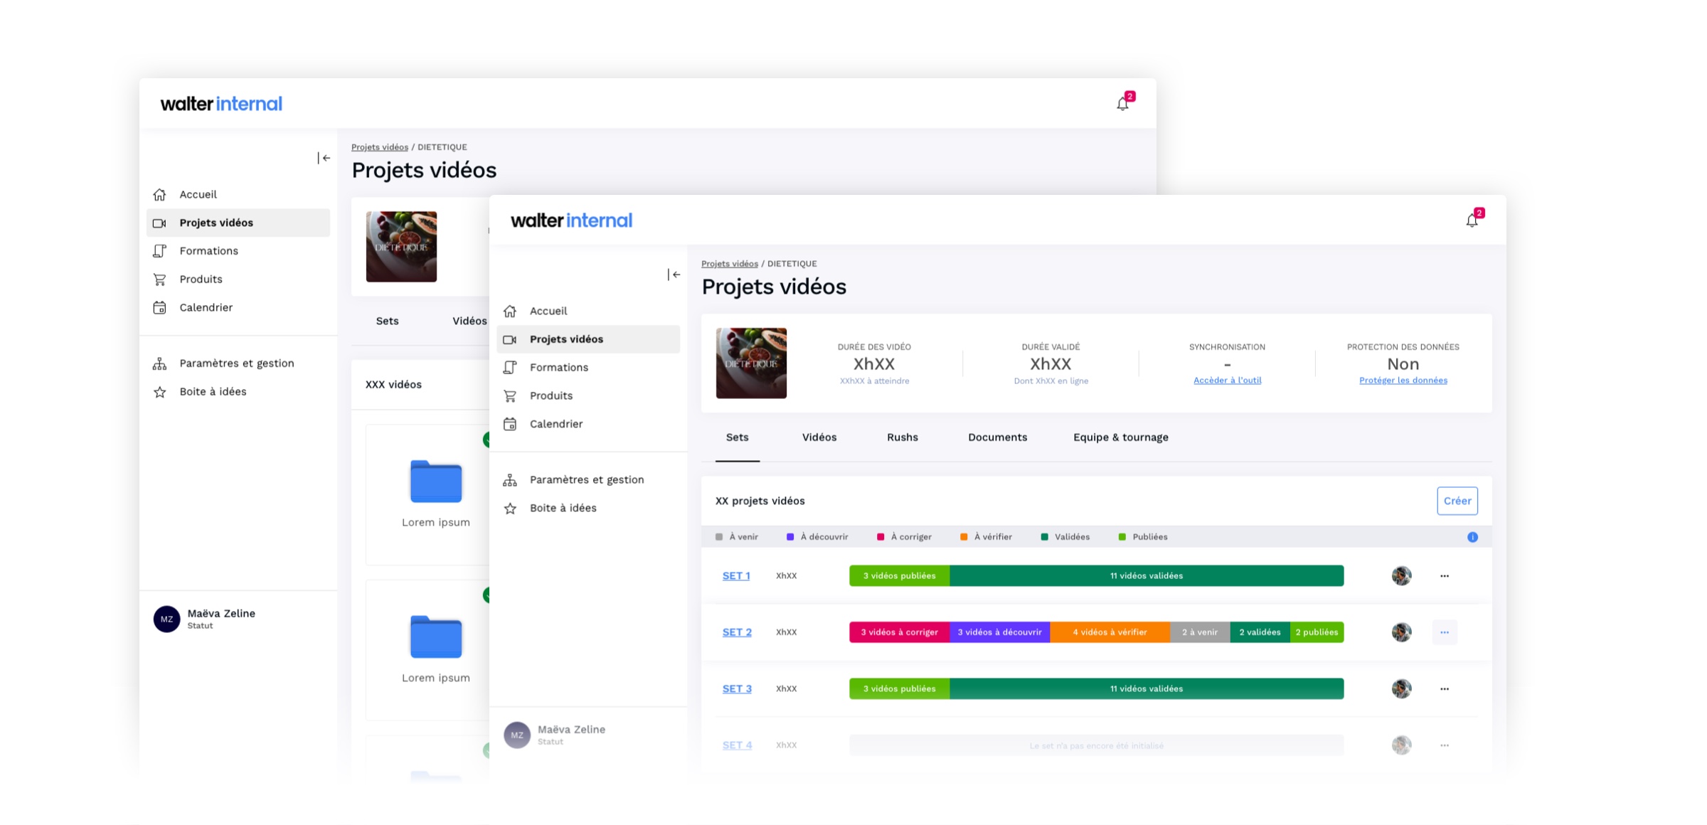Follow the Accéder à l'outil link
The width and height of the screenshot is (1707, 825).
[x=1227, y=380]
